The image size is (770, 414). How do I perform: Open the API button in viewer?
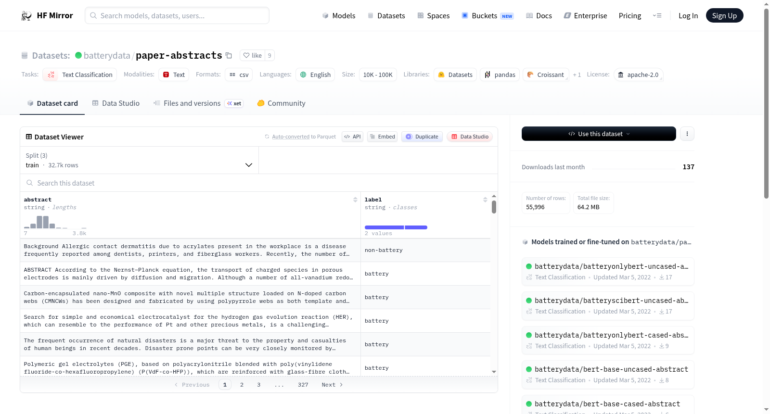tap(352, 137)
